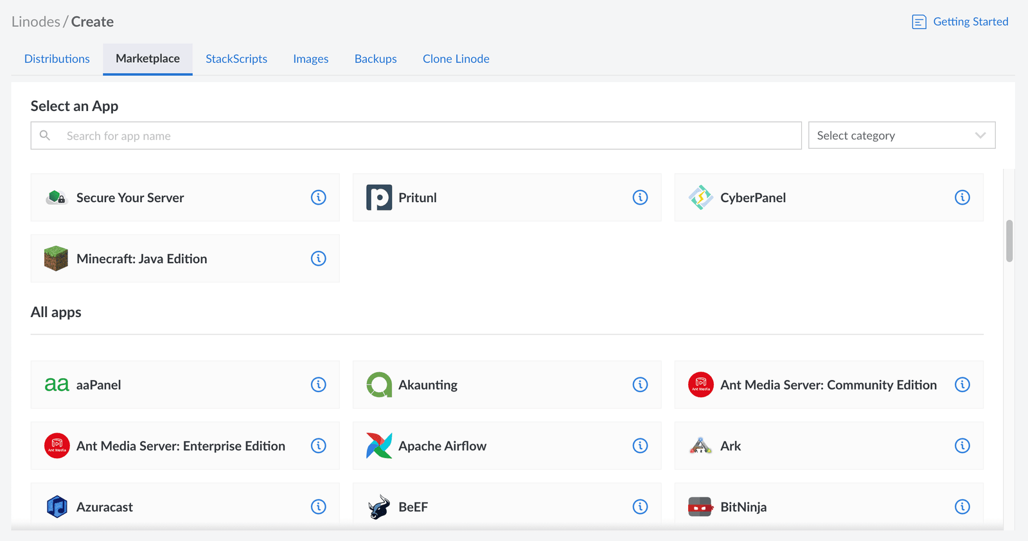This screenshot has height=541, width=1028.
Task: Select the Marketplace tab
Action: click(x=148, y=59)
